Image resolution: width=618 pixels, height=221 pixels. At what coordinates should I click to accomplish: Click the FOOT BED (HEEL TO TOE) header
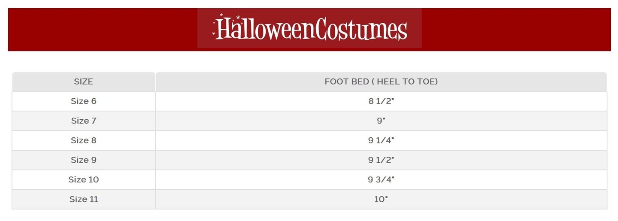click(x=381, y=82)
